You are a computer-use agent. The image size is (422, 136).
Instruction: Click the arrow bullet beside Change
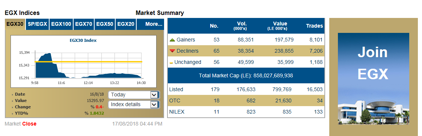coord(12,107)
